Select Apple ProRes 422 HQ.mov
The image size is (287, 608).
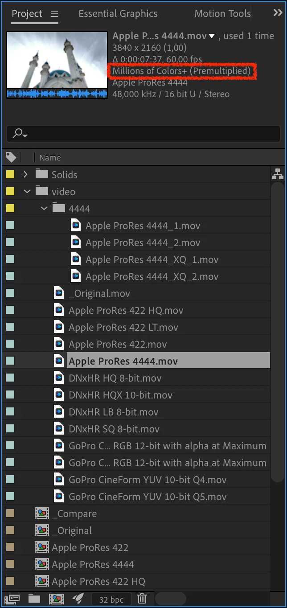pyautogui.click(x=126, y=310)
